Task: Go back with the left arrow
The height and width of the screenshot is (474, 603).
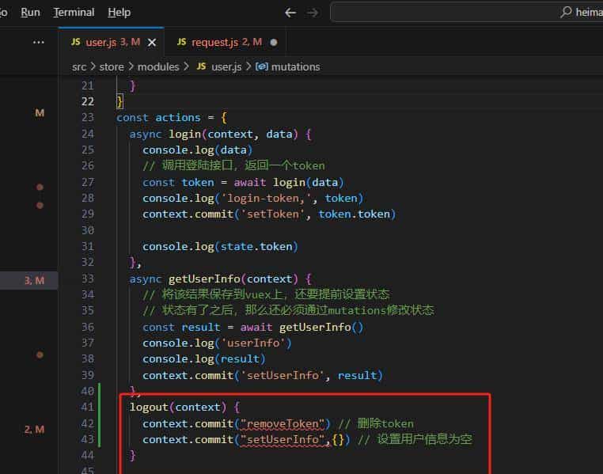Action: [x=290, y=13]
